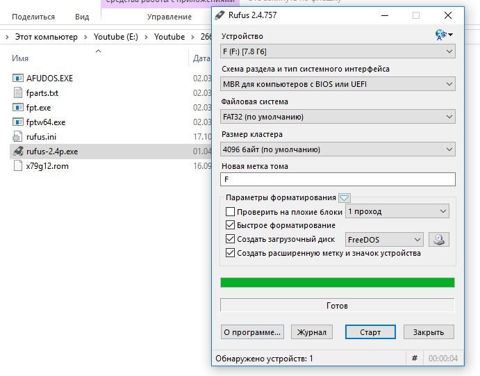The width and height of the screenshot is (480, 376).
Task: Select the x79g12.rom file icon
Action: [18, 166]
